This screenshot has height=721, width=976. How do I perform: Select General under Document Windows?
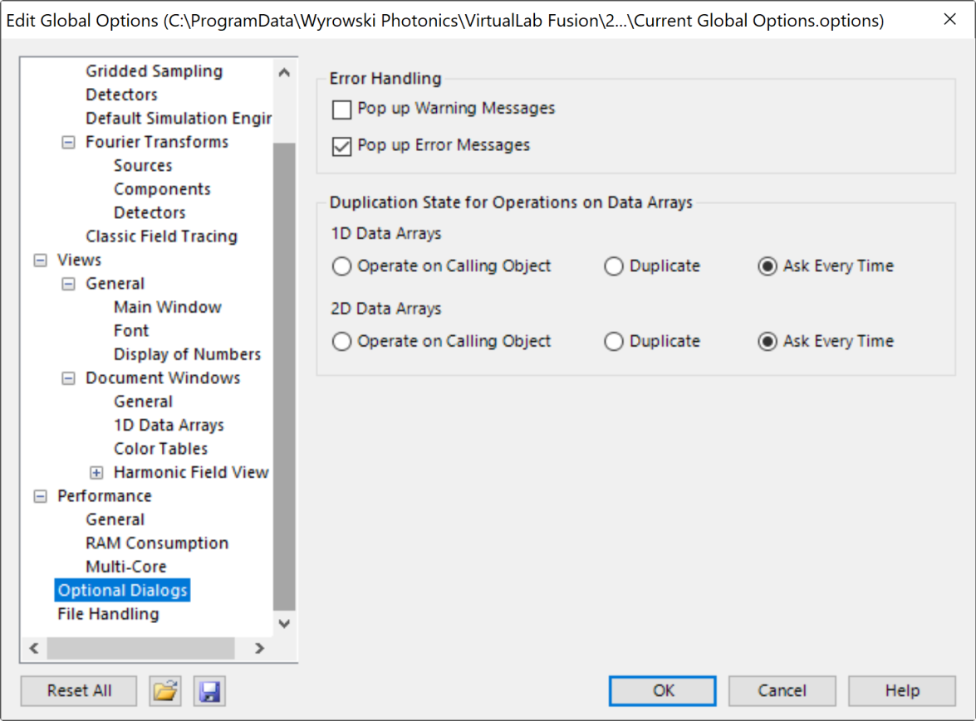point(143,402)
